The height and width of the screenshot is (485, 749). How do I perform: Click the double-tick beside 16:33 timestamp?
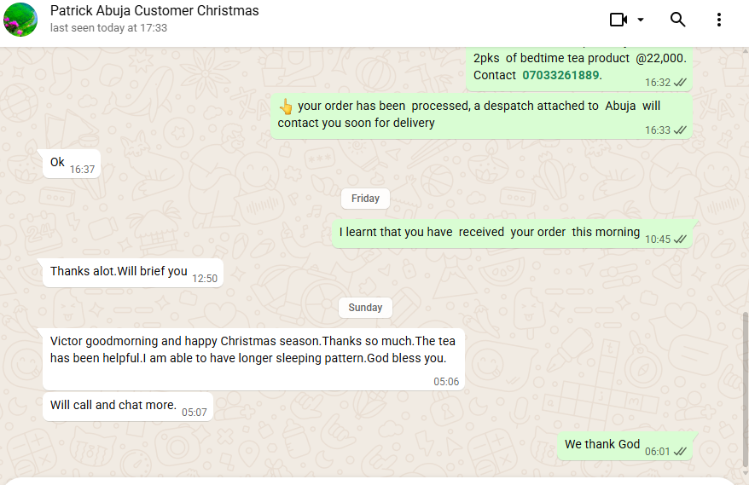(680, 130)
